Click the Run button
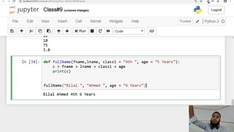 pyautogui.click(x=80, y=31)
